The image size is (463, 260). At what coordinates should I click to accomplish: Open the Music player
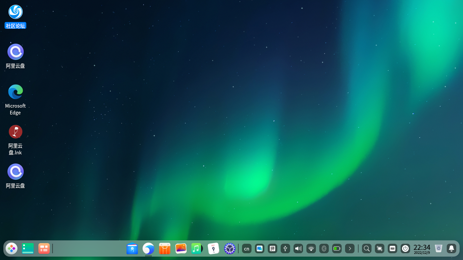click(x=197, y=248)
